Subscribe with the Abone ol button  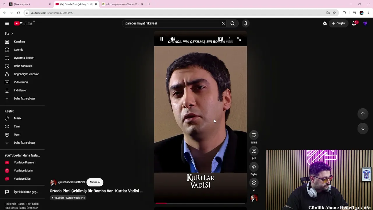[95, 182]
